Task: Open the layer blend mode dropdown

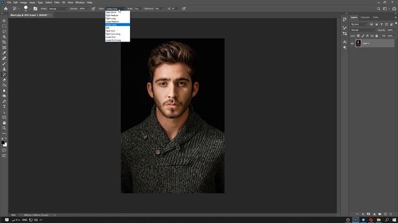Action: coord(363,30)
